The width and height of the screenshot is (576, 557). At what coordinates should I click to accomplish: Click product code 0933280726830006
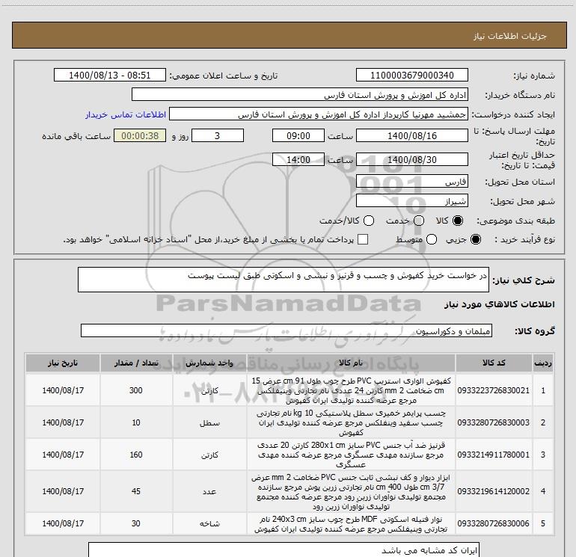click(x=494, y=523)
